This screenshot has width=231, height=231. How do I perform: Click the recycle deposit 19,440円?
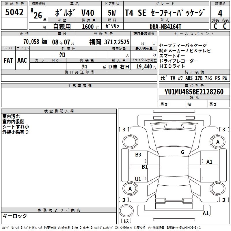(146, 67)
